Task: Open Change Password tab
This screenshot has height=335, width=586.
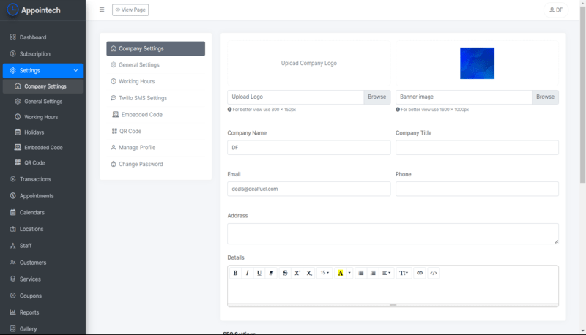Action: pos(155,164)
